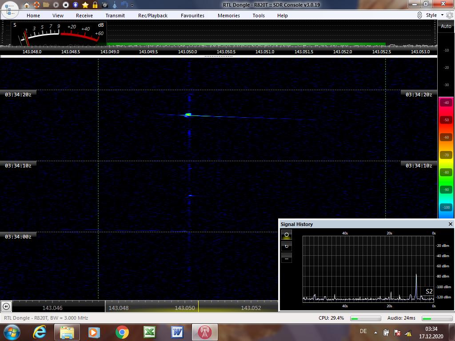Open Word from the taskbar
Viewport: 455px width, 341px height.
177,332
